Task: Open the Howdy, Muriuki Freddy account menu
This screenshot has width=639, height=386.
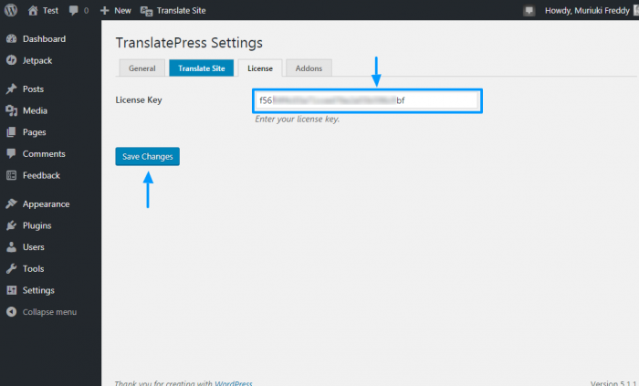Action: pyautogui.click(x=586, y=10)
